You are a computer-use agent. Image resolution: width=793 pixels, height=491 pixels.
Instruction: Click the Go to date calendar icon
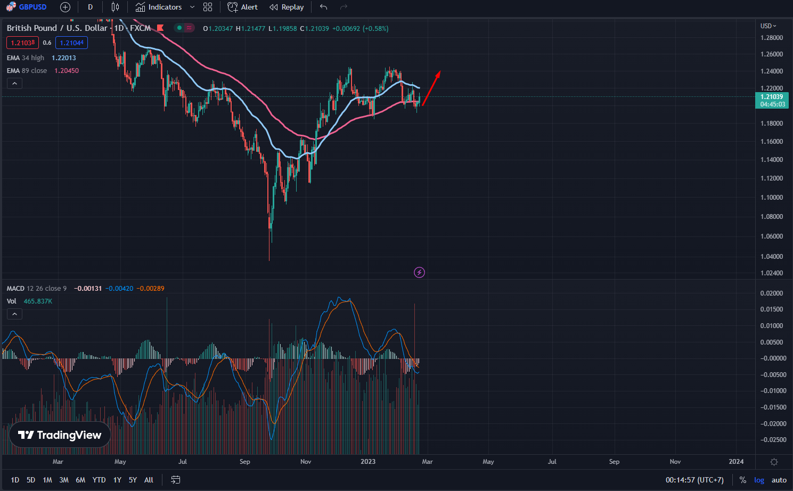point(175,480)
